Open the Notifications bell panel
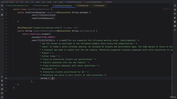Screen dimensions: 177x99 (175, 5)
